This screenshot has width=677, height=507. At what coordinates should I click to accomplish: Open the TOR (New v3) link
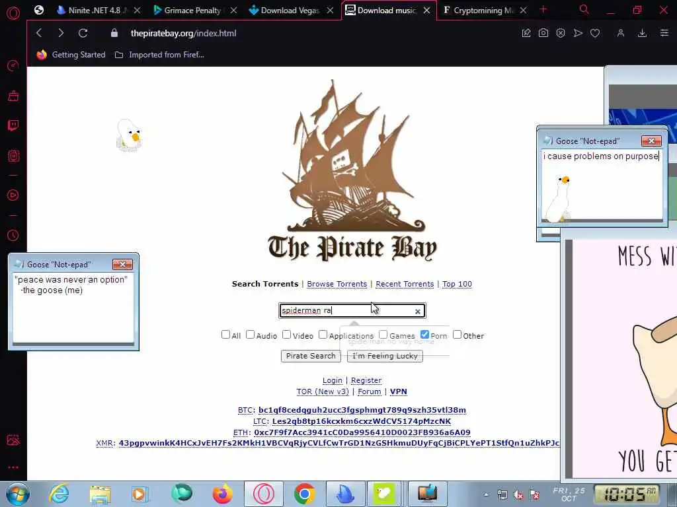322,391
